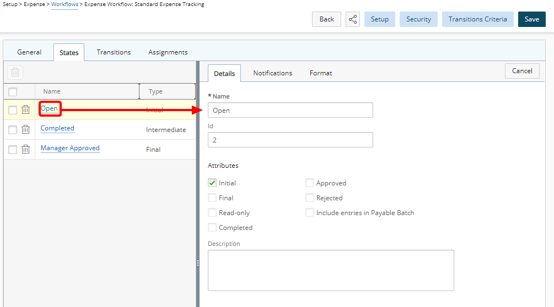
Task: Toggle the select-all header checkbox
Action: (x=13, y=92)
